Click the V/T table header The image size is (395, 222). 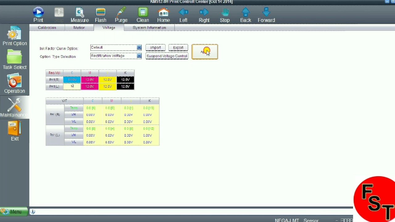(64, 101)
